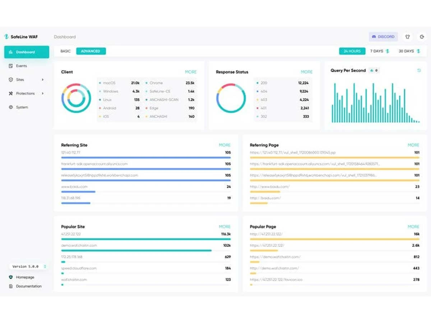Click the Homepage shield icon
The width and height of the screenshot is (431, 323).
click(x=11, y=277)
